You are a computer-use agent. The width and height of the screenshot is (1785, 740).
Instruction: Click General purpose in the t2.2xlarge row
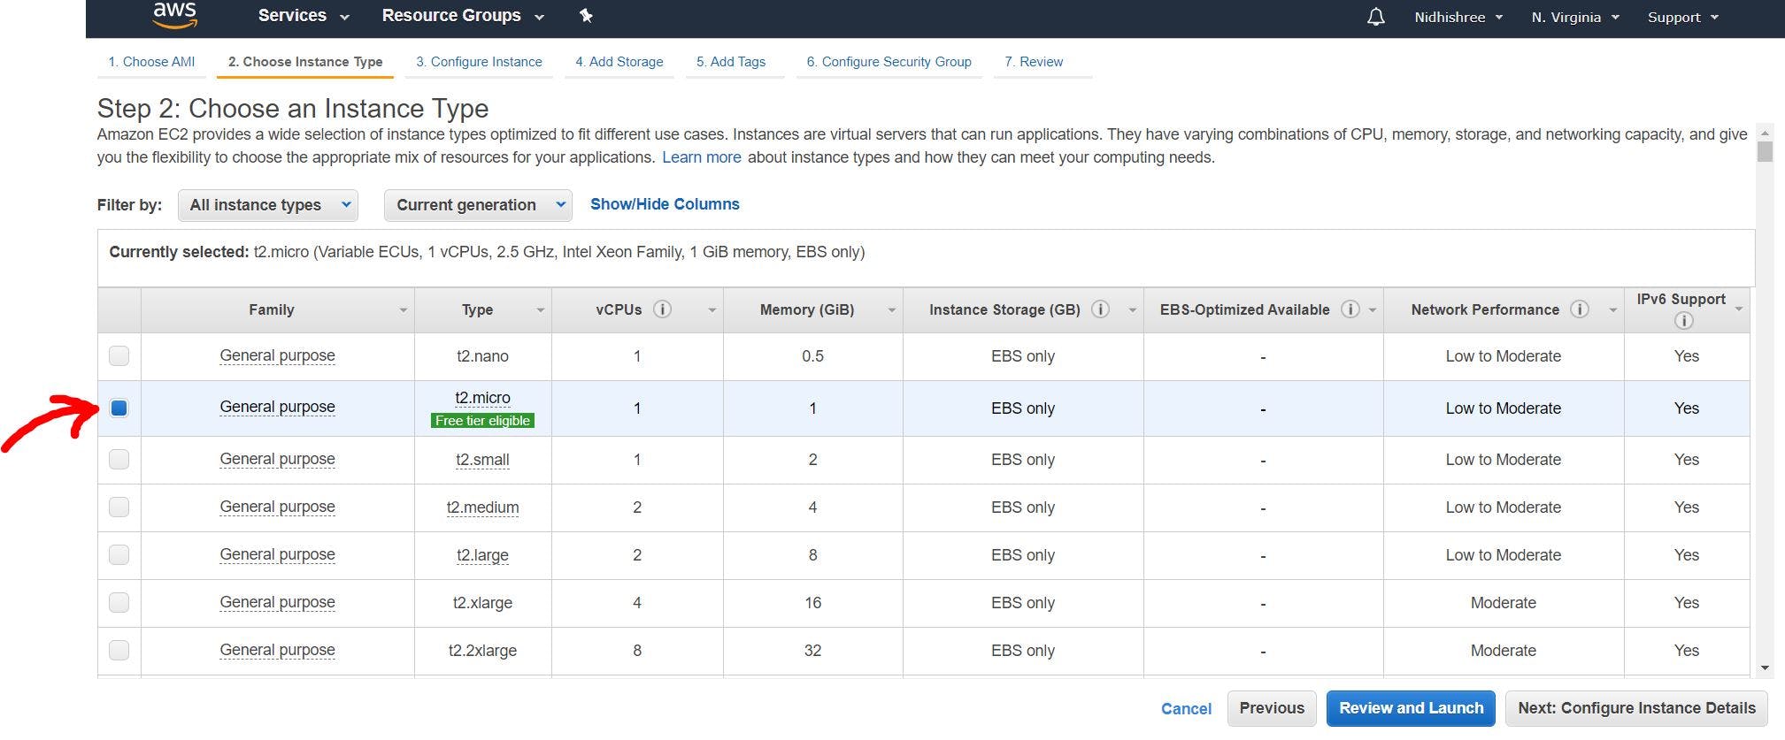(277, 650)
